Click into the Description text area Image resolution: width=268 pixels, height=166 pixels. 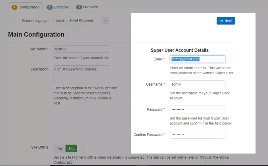coord(81,74)
